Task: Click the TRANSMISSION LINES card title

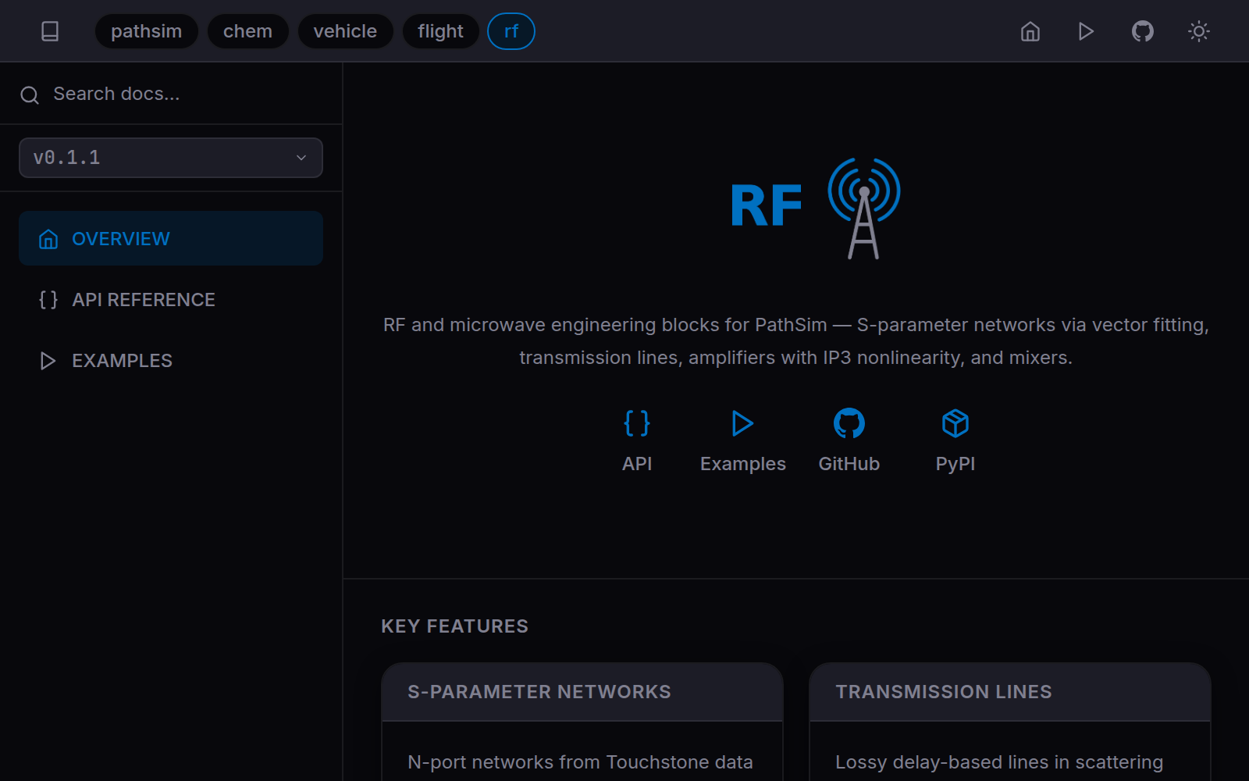Action: (x=943, y=691)
